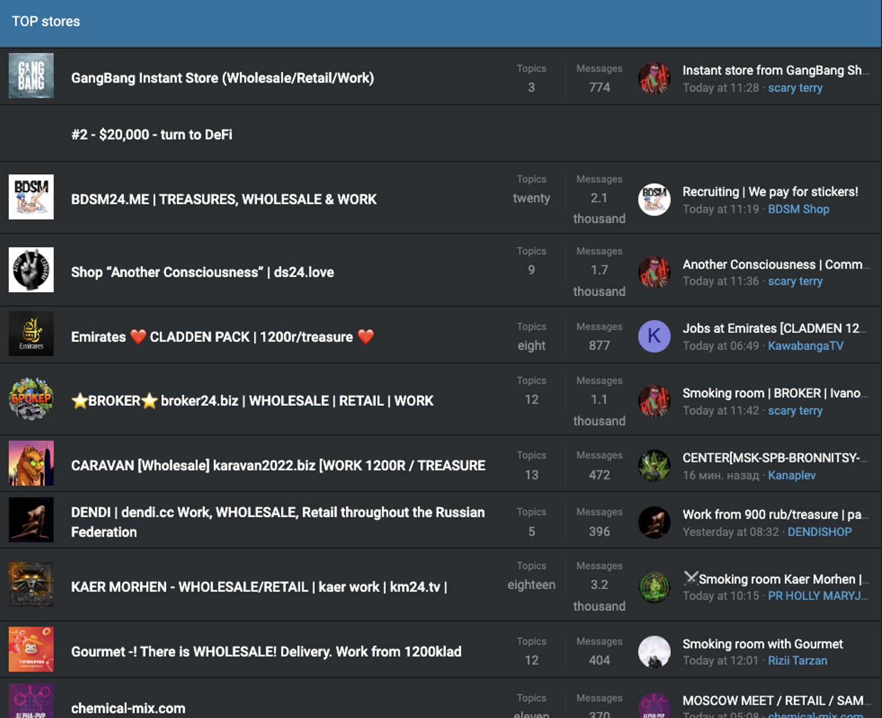Screen dimensions: 882x718
Task: Click scary terry username in BROKER row
Action: (x=795, y=411)
